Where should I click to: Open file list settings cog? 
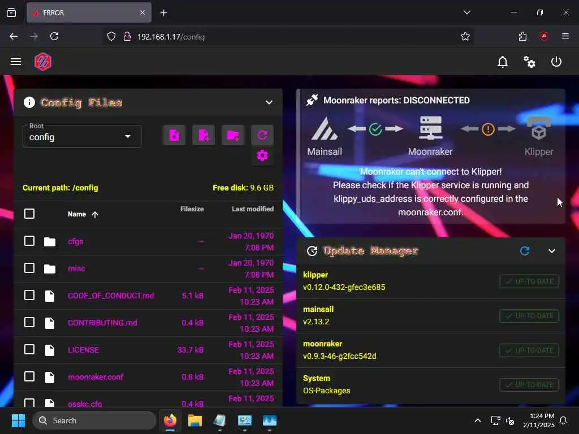(262, 156)
